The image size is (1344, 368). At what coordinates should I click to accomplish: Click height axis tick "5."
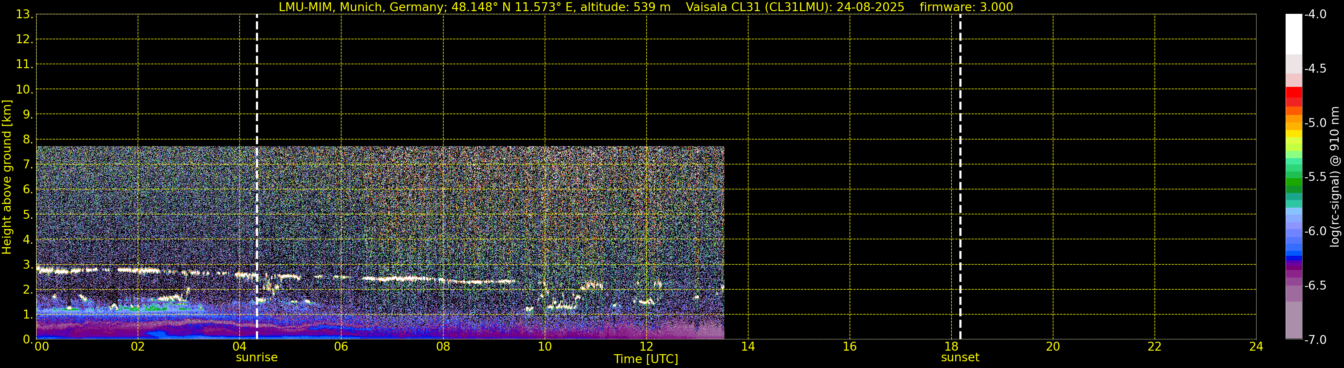pos(28,214)
